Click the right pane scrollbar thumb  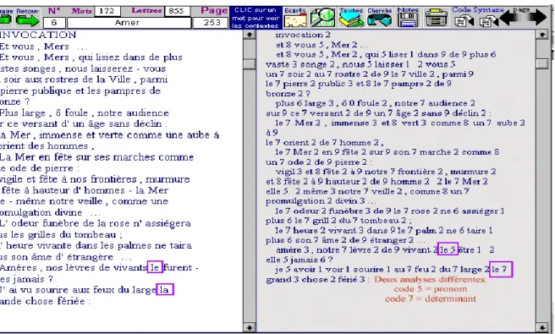542,63
